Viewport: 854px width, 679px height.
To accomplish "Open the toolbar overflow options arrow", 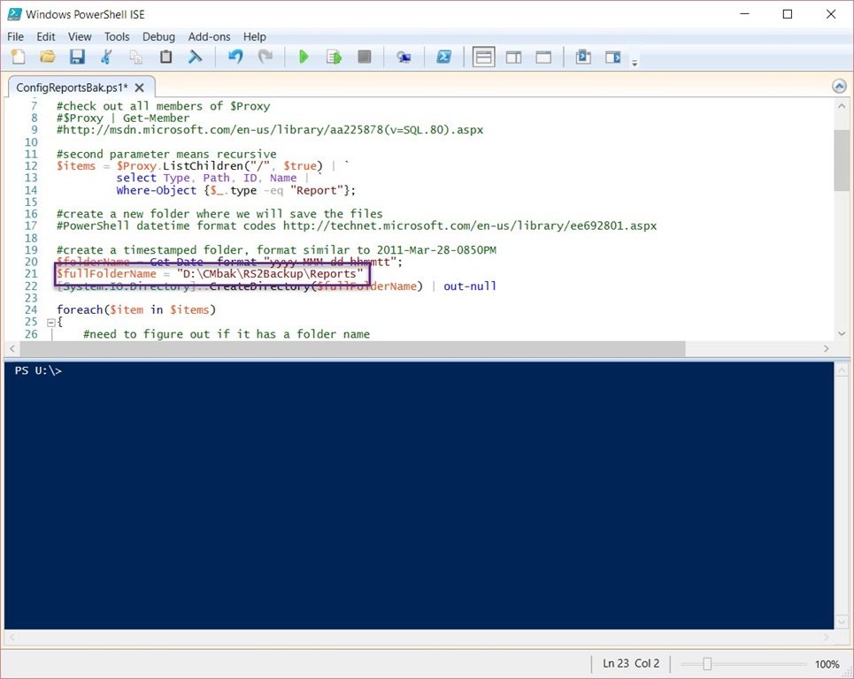I will 635,63.
